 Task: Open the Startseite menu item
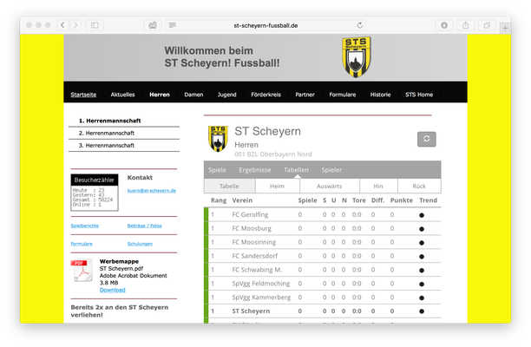[83, 95]
